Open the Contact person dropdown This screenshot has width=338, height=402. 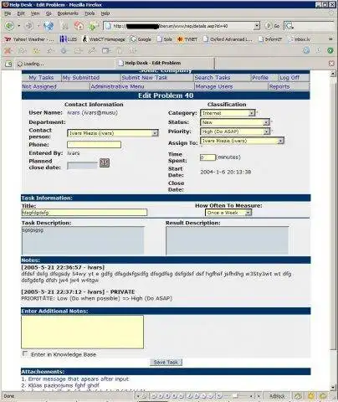[x=113, y=133]
